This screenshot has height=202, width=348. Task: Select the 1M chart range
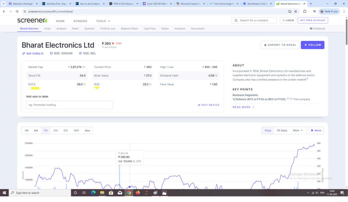27,130
